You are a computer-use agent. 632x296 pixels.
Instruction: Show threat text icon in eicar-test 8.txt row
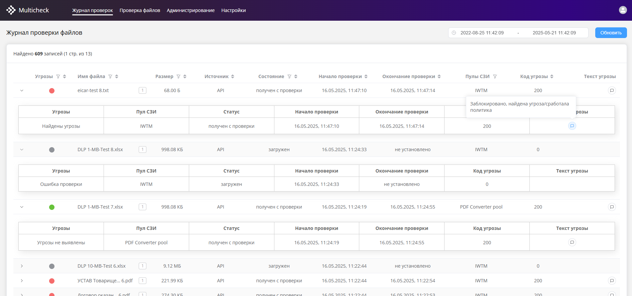[x=612, y=90]
